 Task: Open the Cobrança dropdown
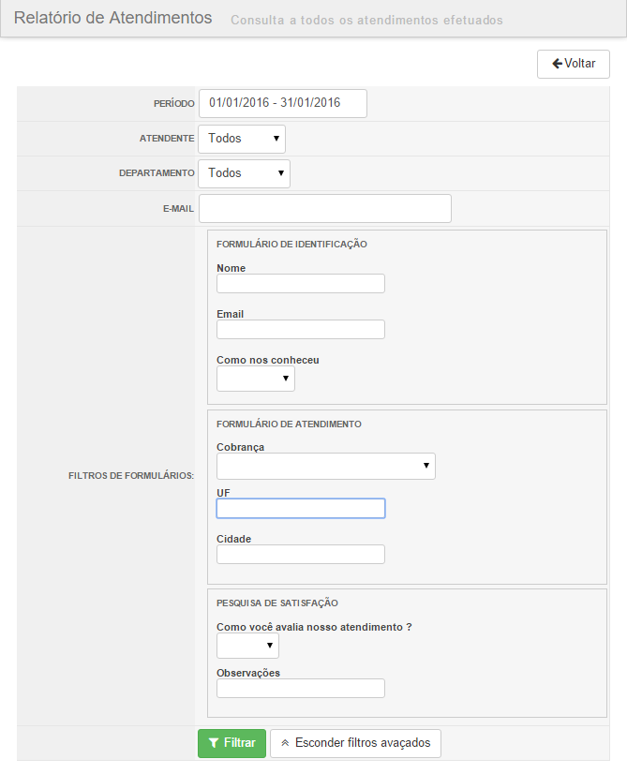coord(326,466)
